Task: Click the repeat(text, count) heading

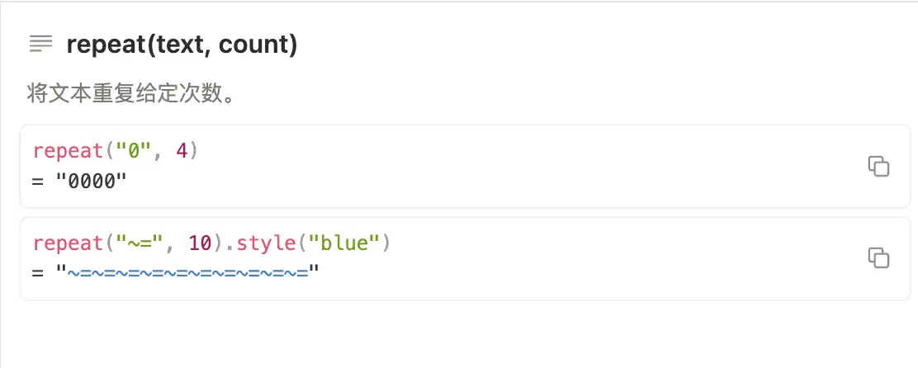Action: click(182, 44)
